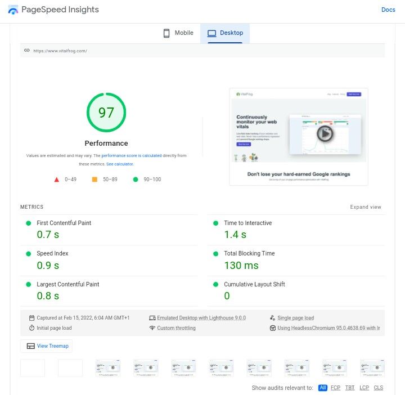
Task: Filter audits by LCP
Action: pos(364,388)
